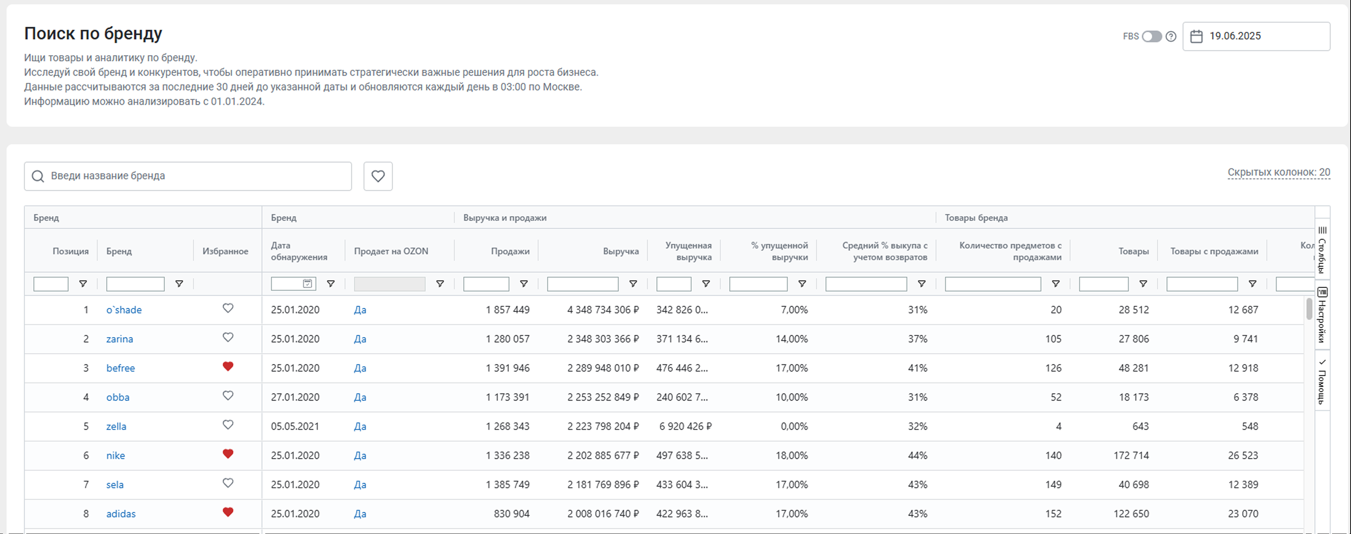This screenshot has width=1351, height=534.
Task: Select the date cell 27.01.2020
Action: tap(295, 397)
